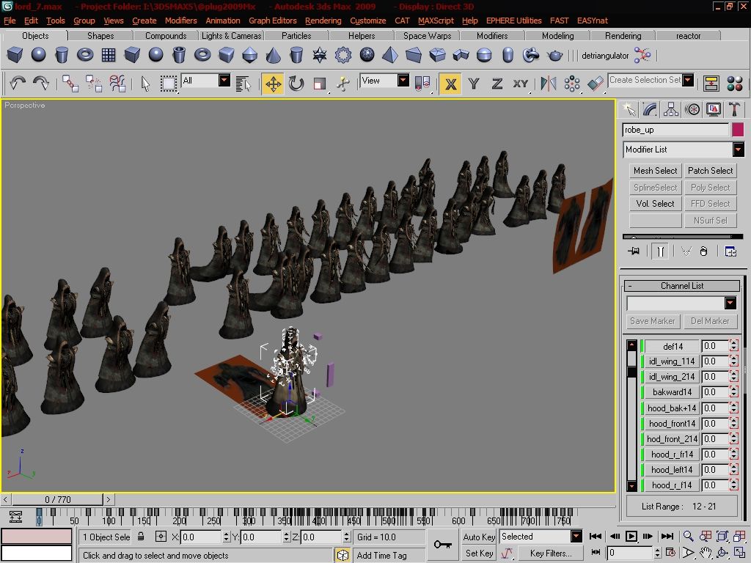The width and height of the screenshot is (751, 563).
Task: Switch to the reactor tab
Action: coord(688,35)
